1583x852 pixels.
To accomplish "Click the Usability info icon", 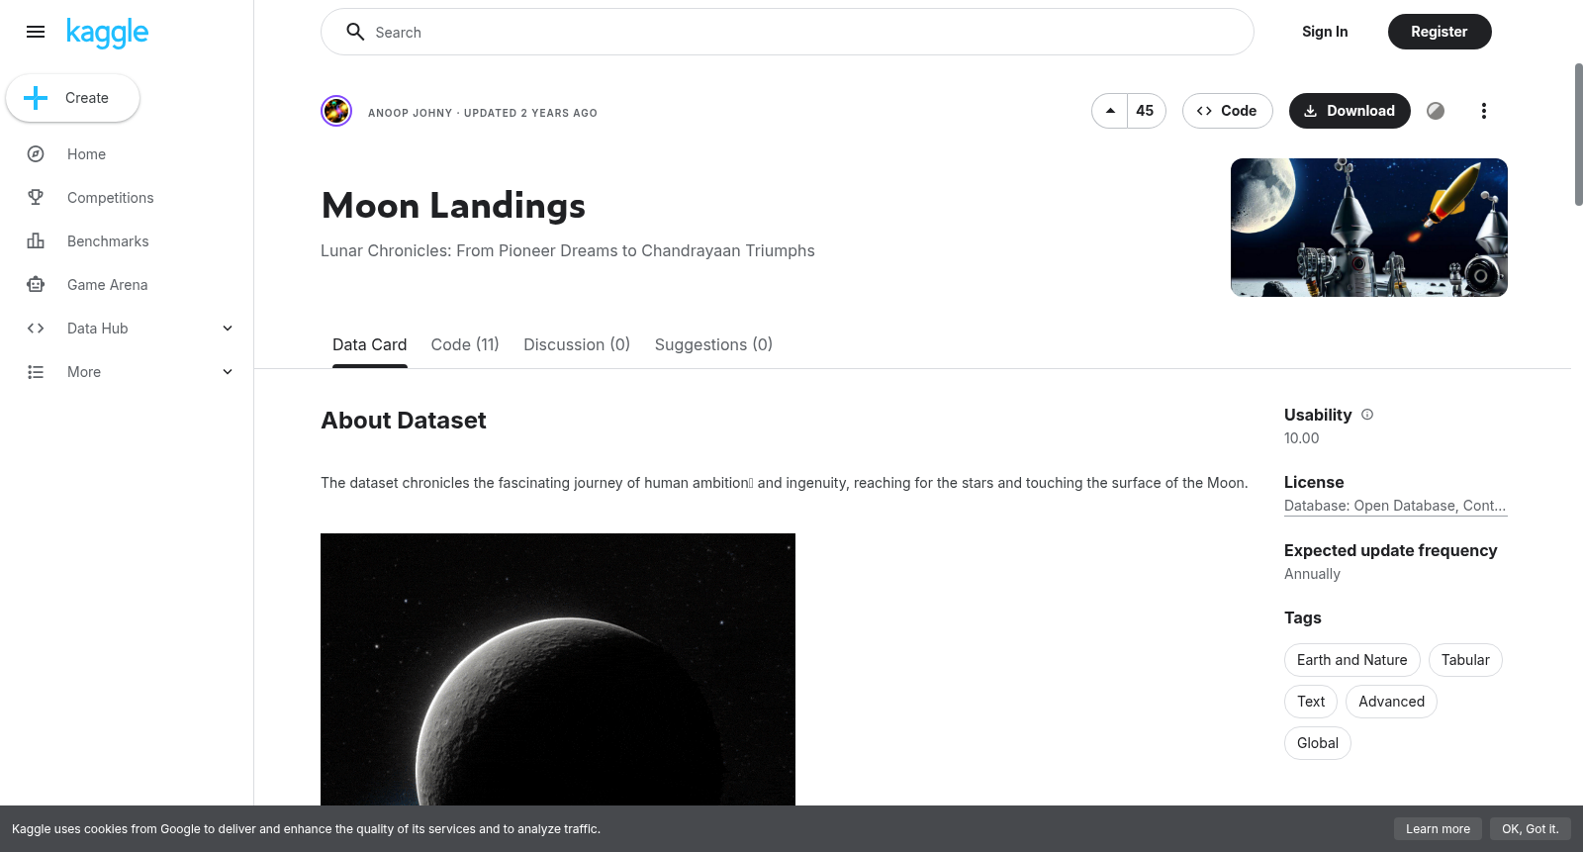I will [x=1367, y=415].
